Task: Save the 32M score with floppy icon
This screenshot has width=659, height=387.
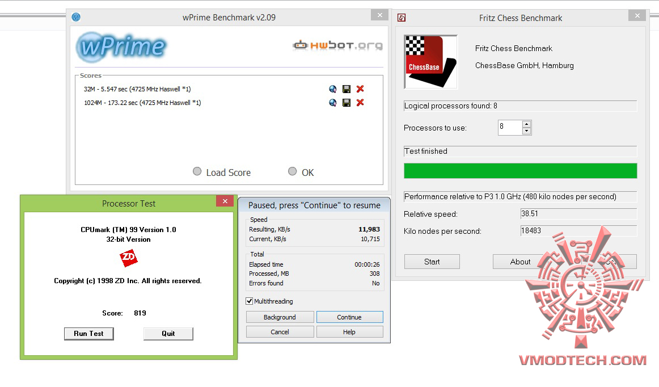Action: [x=347, y=89]
